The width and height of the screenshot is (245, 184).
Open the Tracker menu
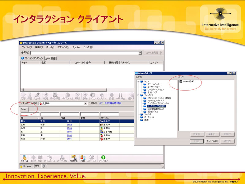pyautogui.click(x=76, y=47)
